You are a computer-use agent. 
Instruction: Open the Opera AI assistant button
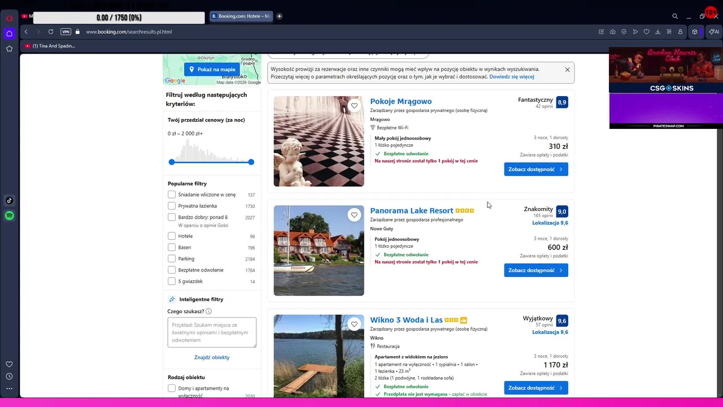714,32
